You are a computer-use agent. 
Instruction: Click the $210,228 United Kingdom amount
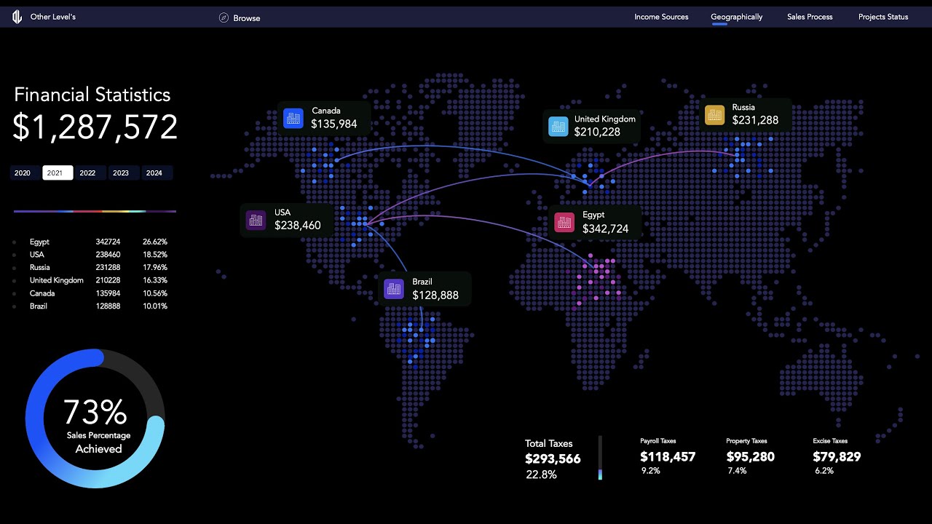tap(597, 132)
